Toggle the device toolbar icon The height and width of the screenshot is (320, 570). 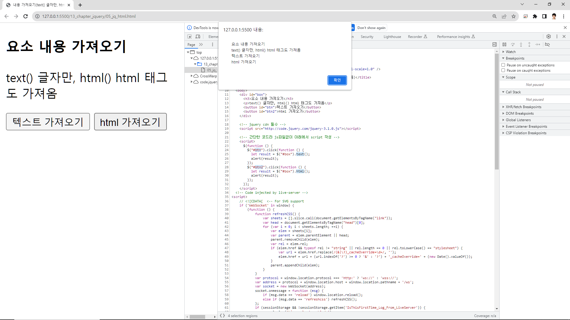(x=198, y=36)
